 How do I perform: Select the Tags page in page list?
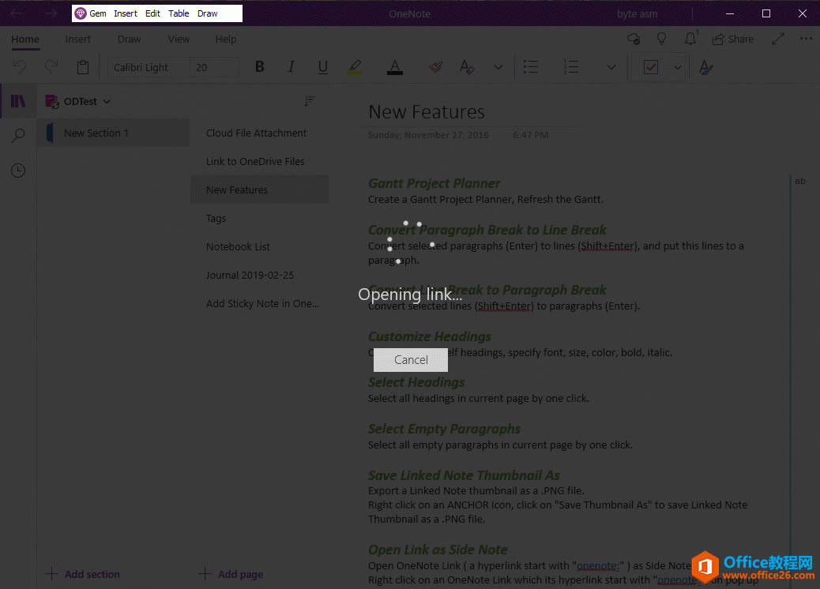(x=216, y=218)
